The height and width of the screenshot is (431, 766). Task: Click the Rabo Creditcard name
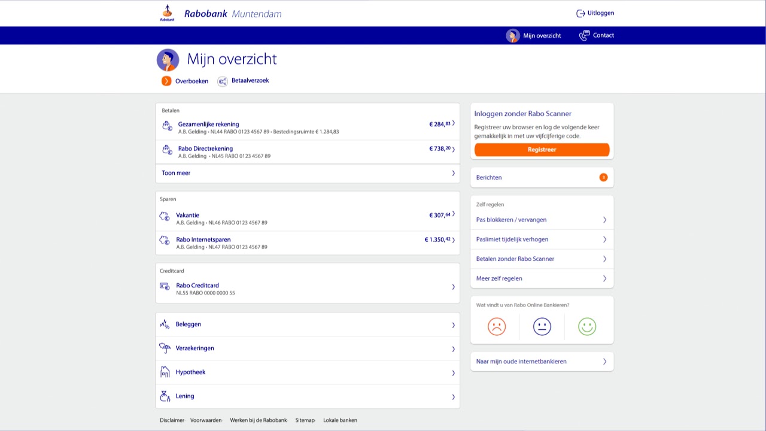[x=197, y=286]
